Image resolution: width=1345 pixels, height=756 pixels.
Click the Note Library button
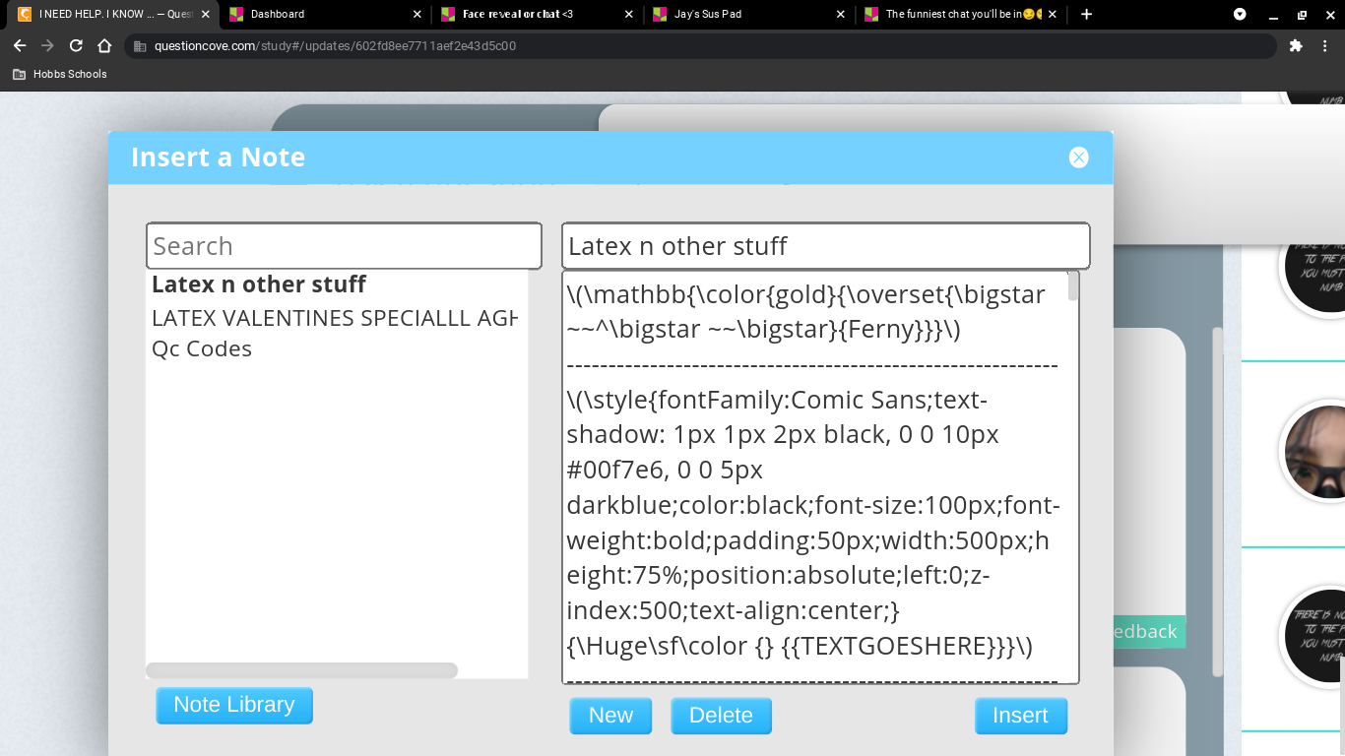[234, 705]
